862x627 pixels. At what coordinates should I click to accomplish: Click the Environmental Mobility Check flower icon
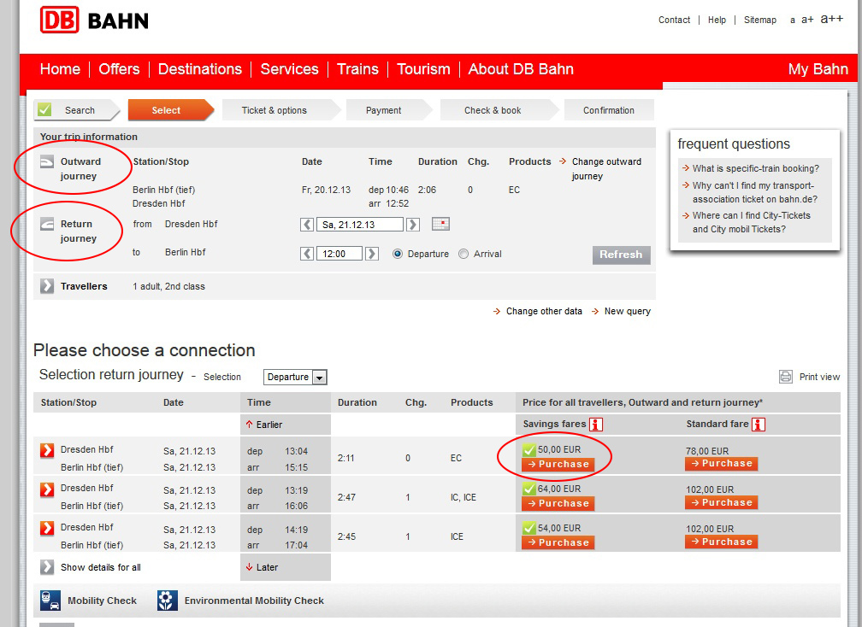(167, 601)
